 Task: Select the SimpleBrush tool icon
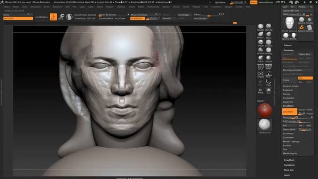pyautogui.click(x=302, y=28)
